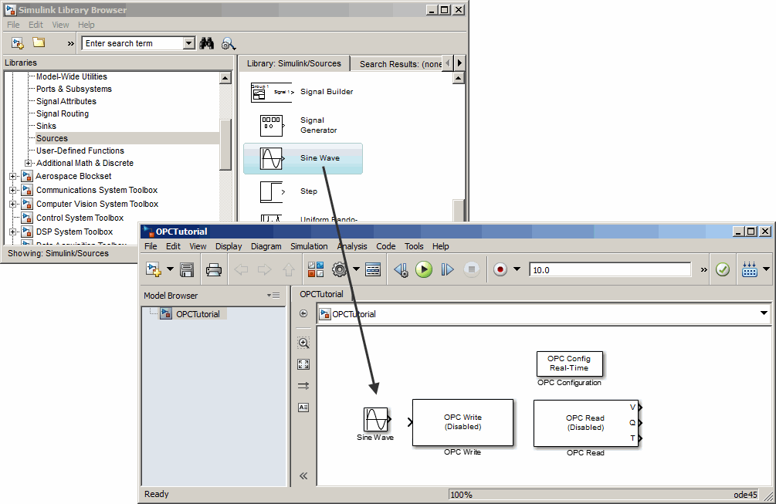Expand Communications System Toolbox library
Viewport: 776px width, 504px height.
(13, 190)
